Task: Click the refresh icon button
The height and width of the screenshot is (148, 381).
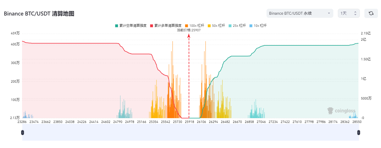Action: pyautogui.click(x=371, y=13)
